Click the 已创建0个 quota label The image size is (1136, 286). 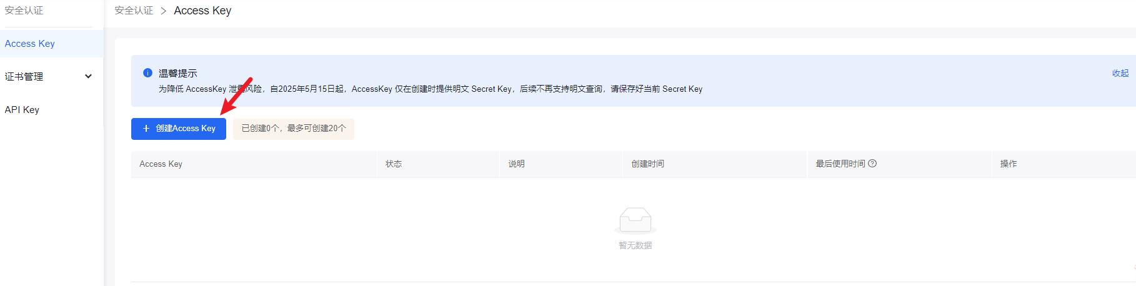tap(294, 129)
